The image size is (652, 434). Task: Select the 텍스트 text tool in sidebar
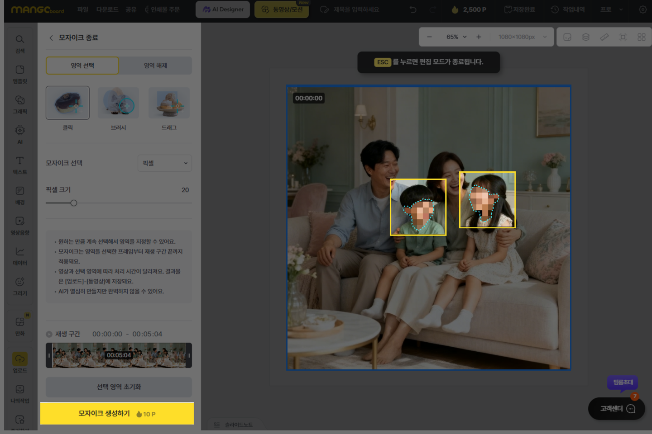20,165
